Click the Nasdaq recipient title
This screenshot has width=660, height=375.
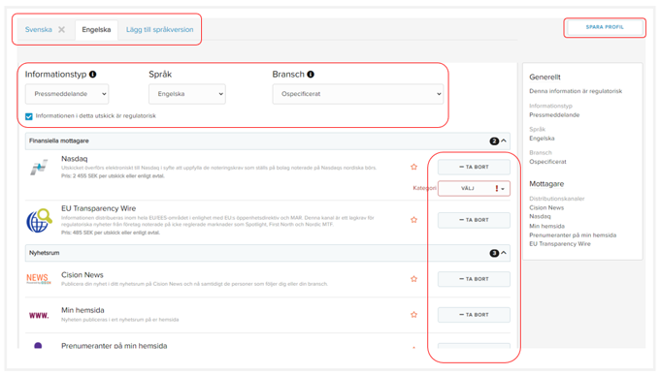click(75, 159)
